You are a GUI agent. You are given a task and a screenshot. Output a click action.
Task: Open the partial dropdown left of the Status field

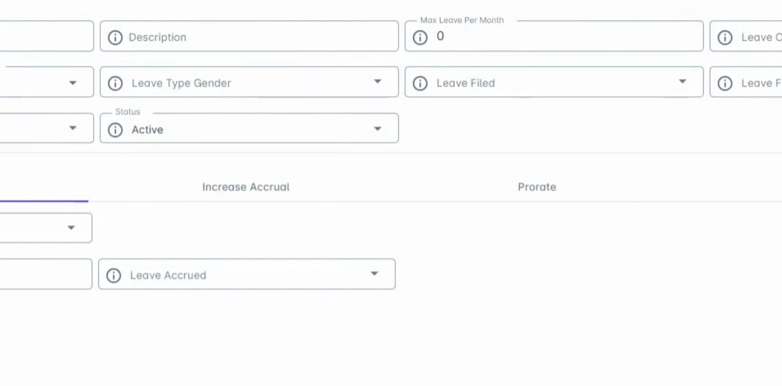(73, 128)
